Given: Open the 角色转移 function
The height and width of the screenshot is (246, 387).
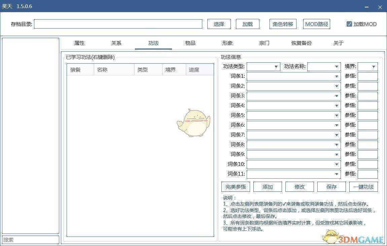Looking at the screenshot, I should click(x=283, y=24).
